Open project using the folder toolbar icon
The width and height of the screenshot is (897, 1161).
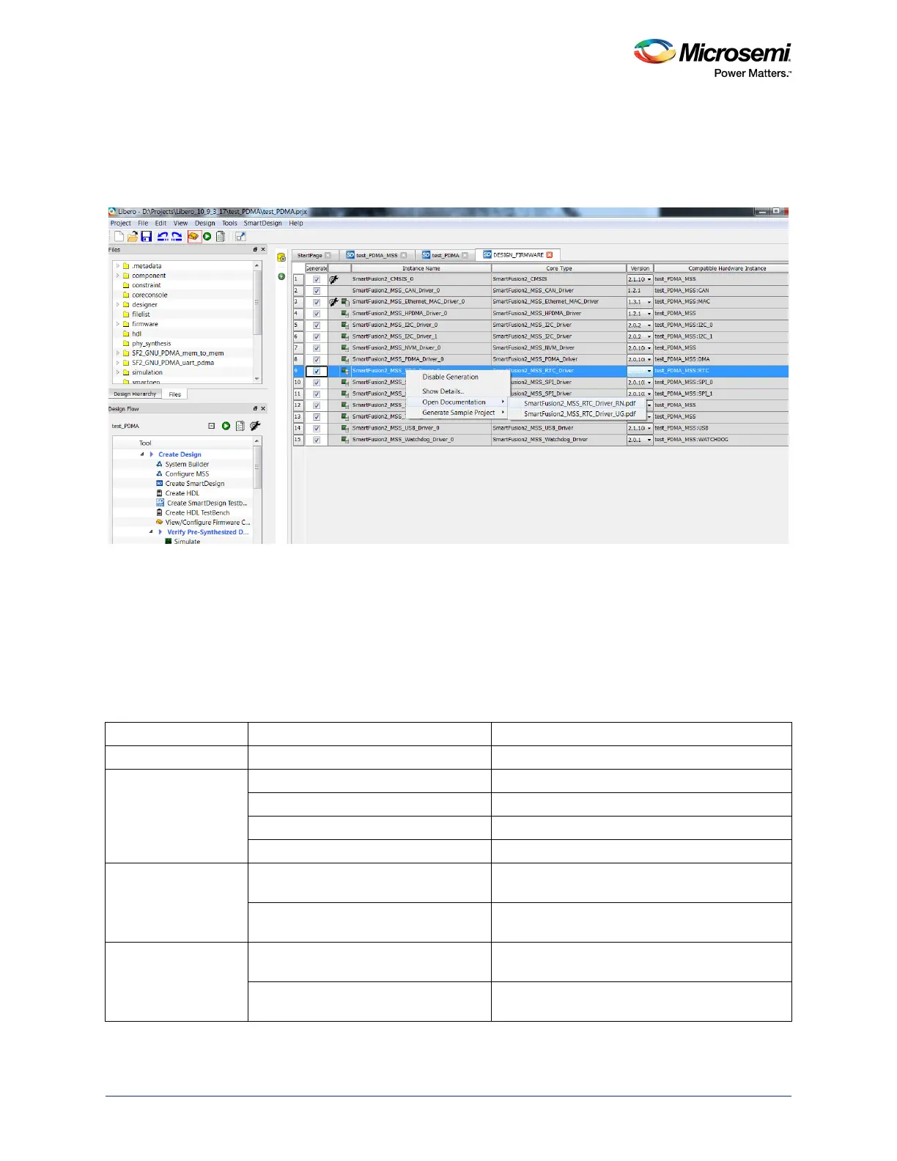pyautogui.click(x=133, y=237)
